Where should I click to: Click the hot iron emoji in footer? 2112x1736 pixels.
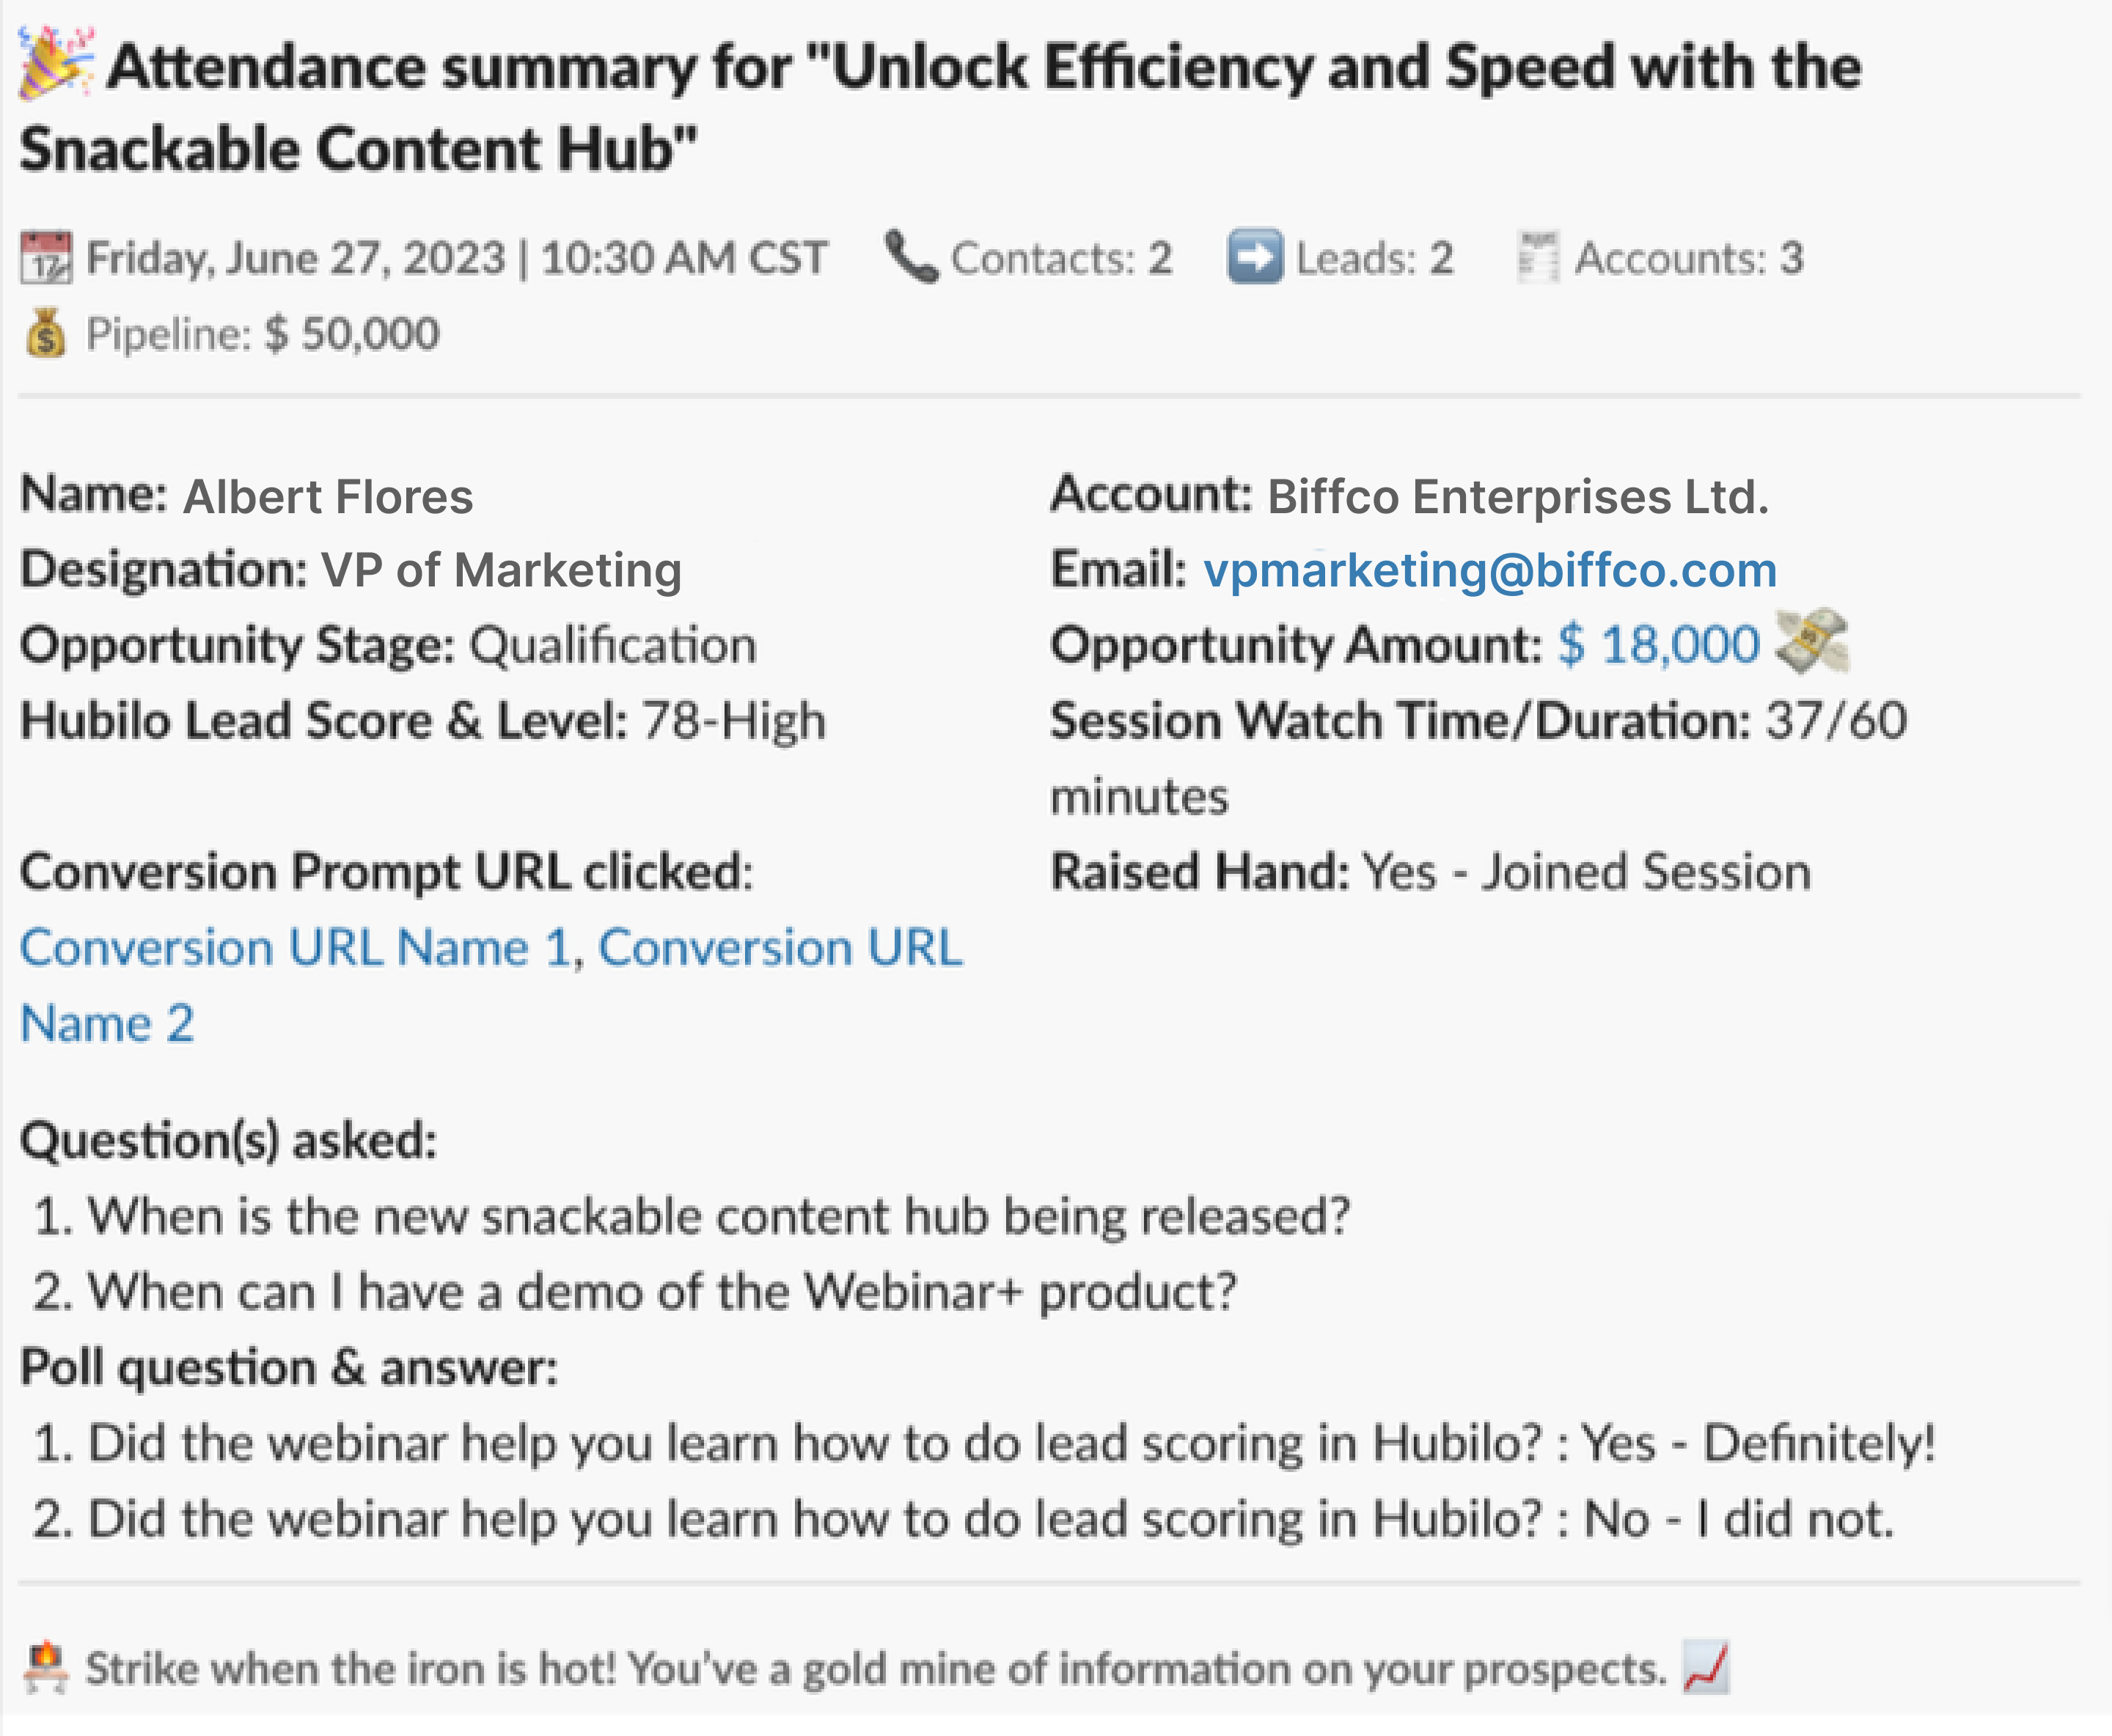point(46,1668)
